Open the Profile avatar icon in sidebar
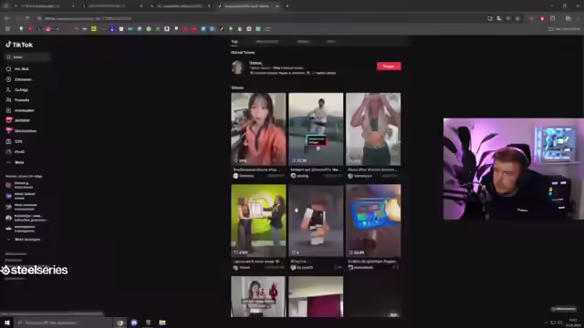Viewport: 584px width, 328px height. (8, 152)
